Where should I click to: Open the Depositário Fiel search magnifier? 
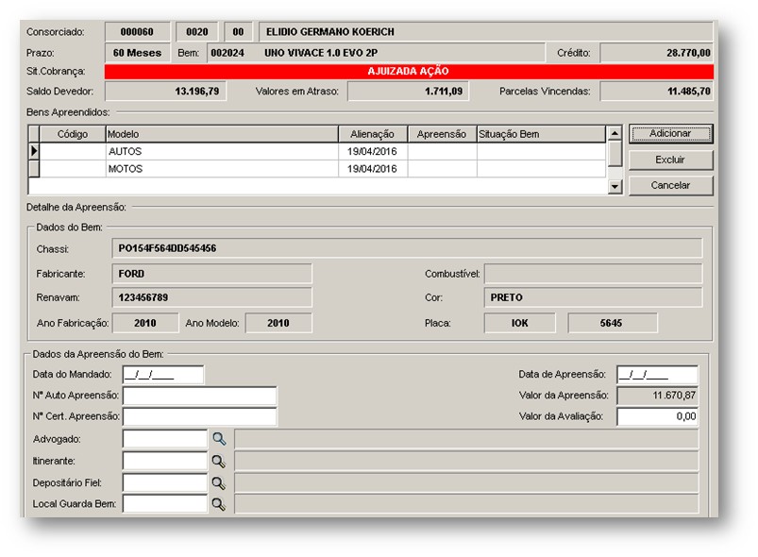point(219,483)
